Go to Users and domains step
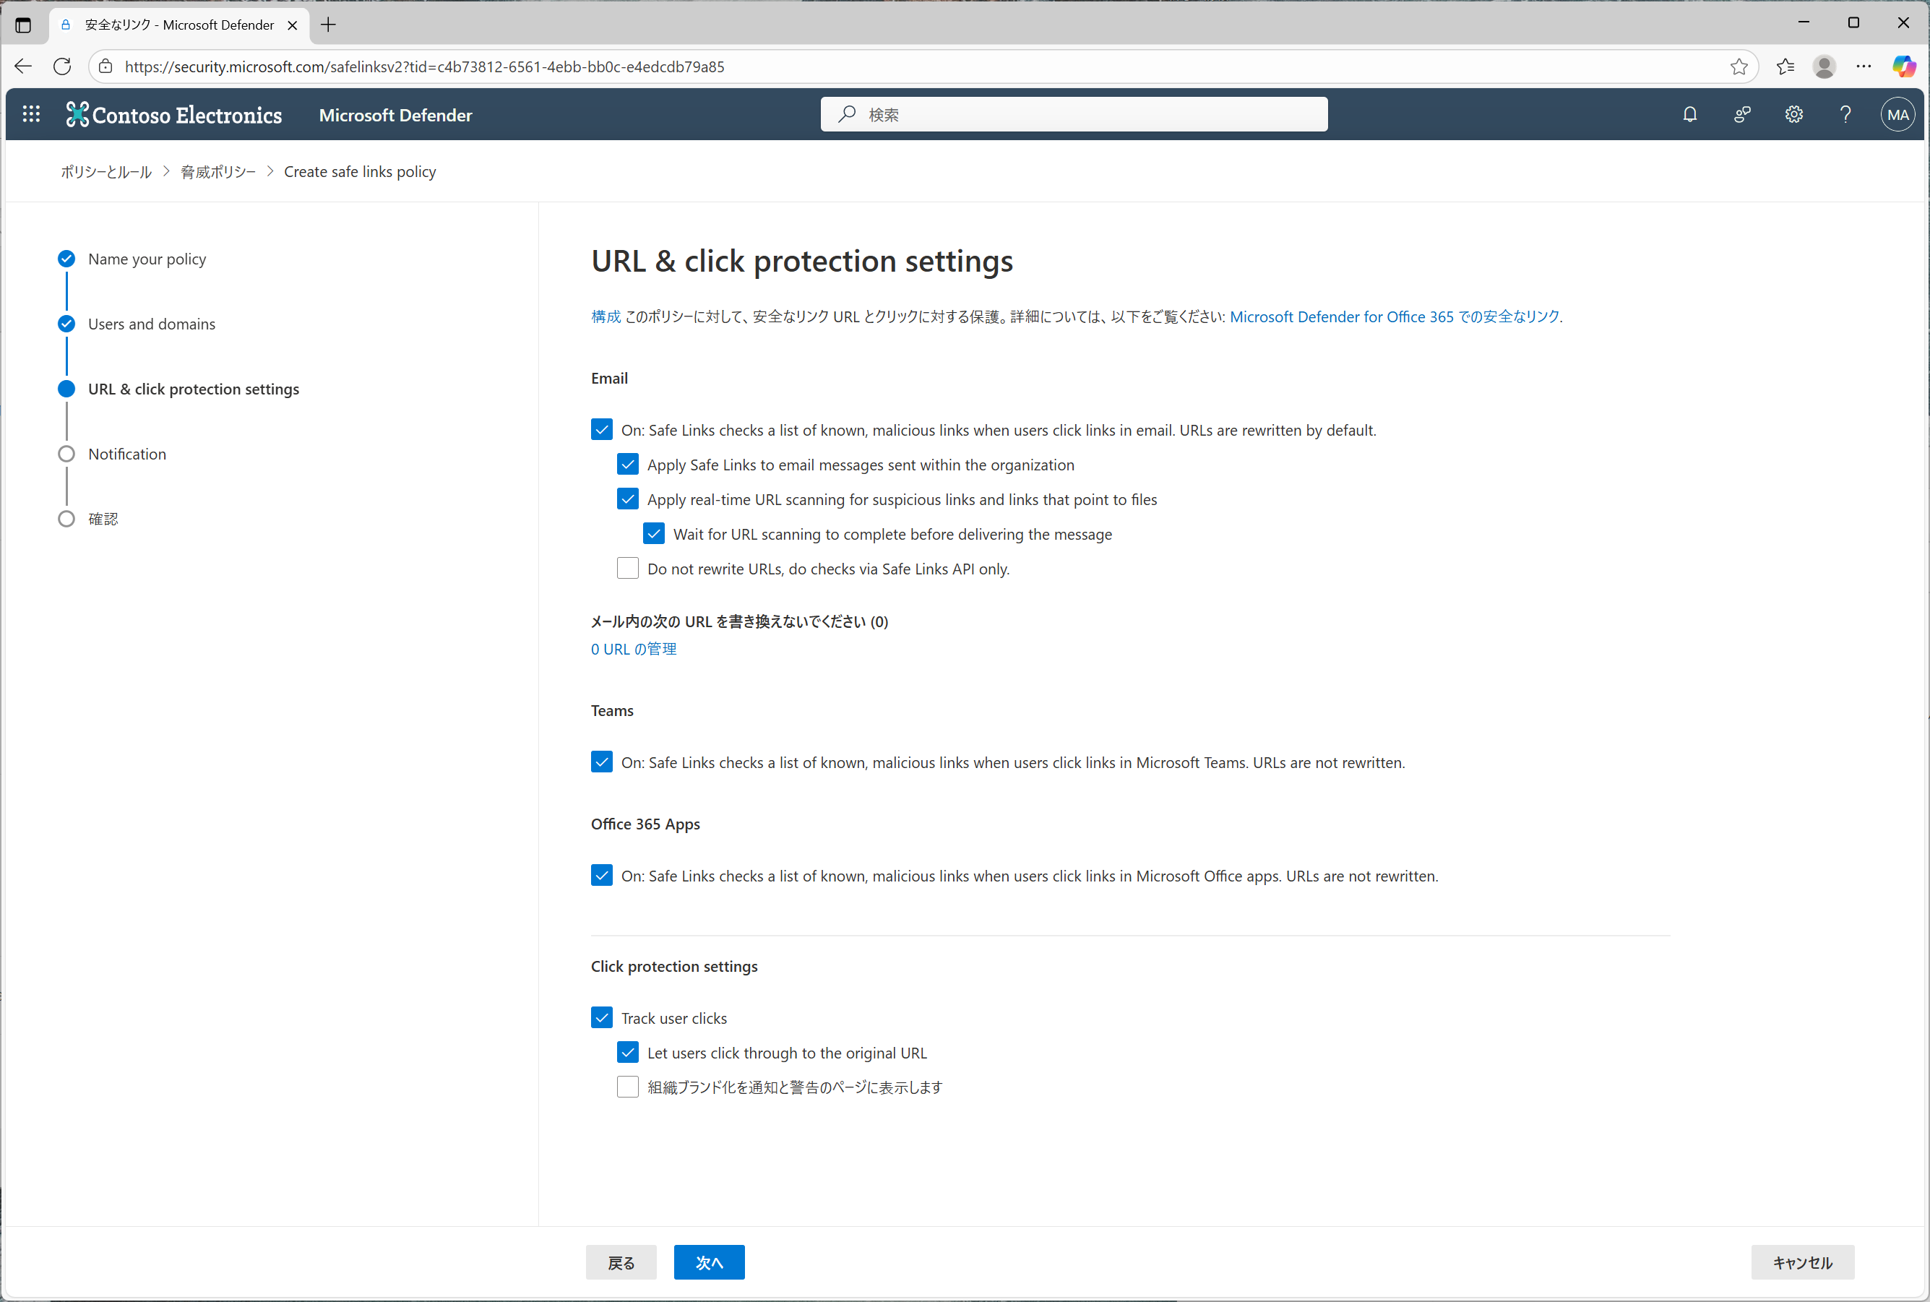The height and width of the screenshot is (1302, 1930). 151,324
